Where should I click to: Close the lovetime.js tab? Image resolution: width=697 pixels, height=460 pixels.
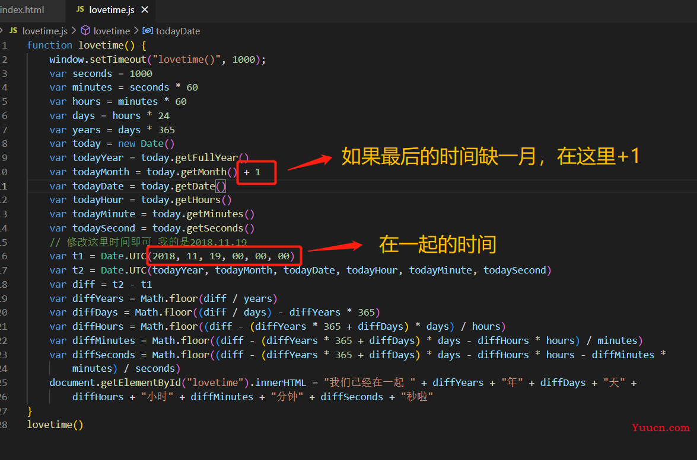pyautogui.click(x=145, y=9)
